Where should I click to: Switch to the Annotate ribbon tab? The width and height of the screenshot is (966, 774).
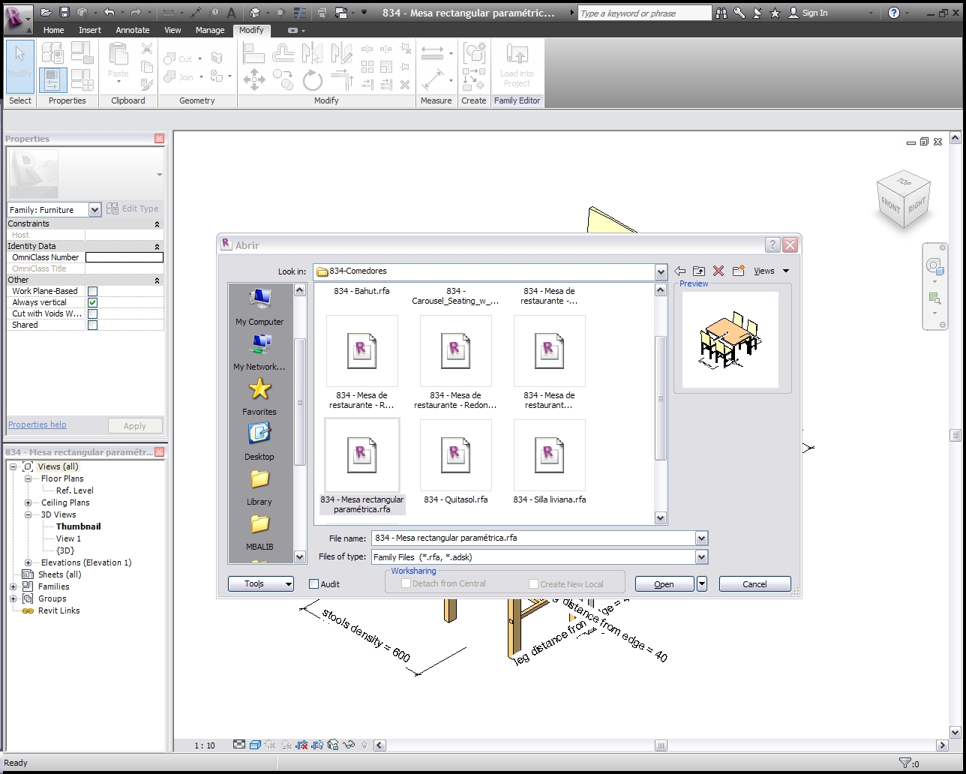pos(133,30)
